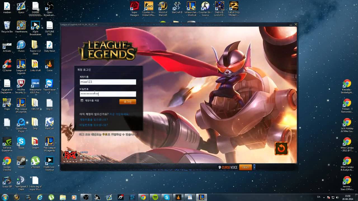This screenshot has height=201, width=358.
Task: Select the StarCraft II desktop icon
Action: [177, 8]
